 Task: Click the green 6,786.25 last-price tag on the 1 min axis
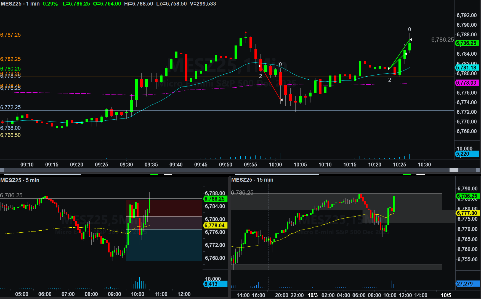(x=467, y=43)
